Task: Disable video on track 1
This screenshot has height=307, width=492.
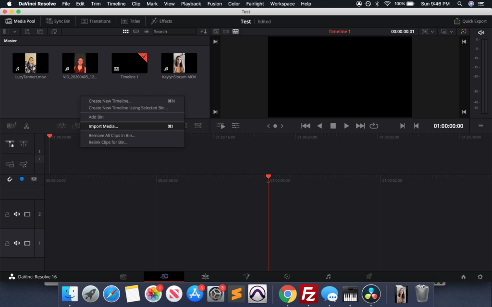Action: click(x=27, y=243)
